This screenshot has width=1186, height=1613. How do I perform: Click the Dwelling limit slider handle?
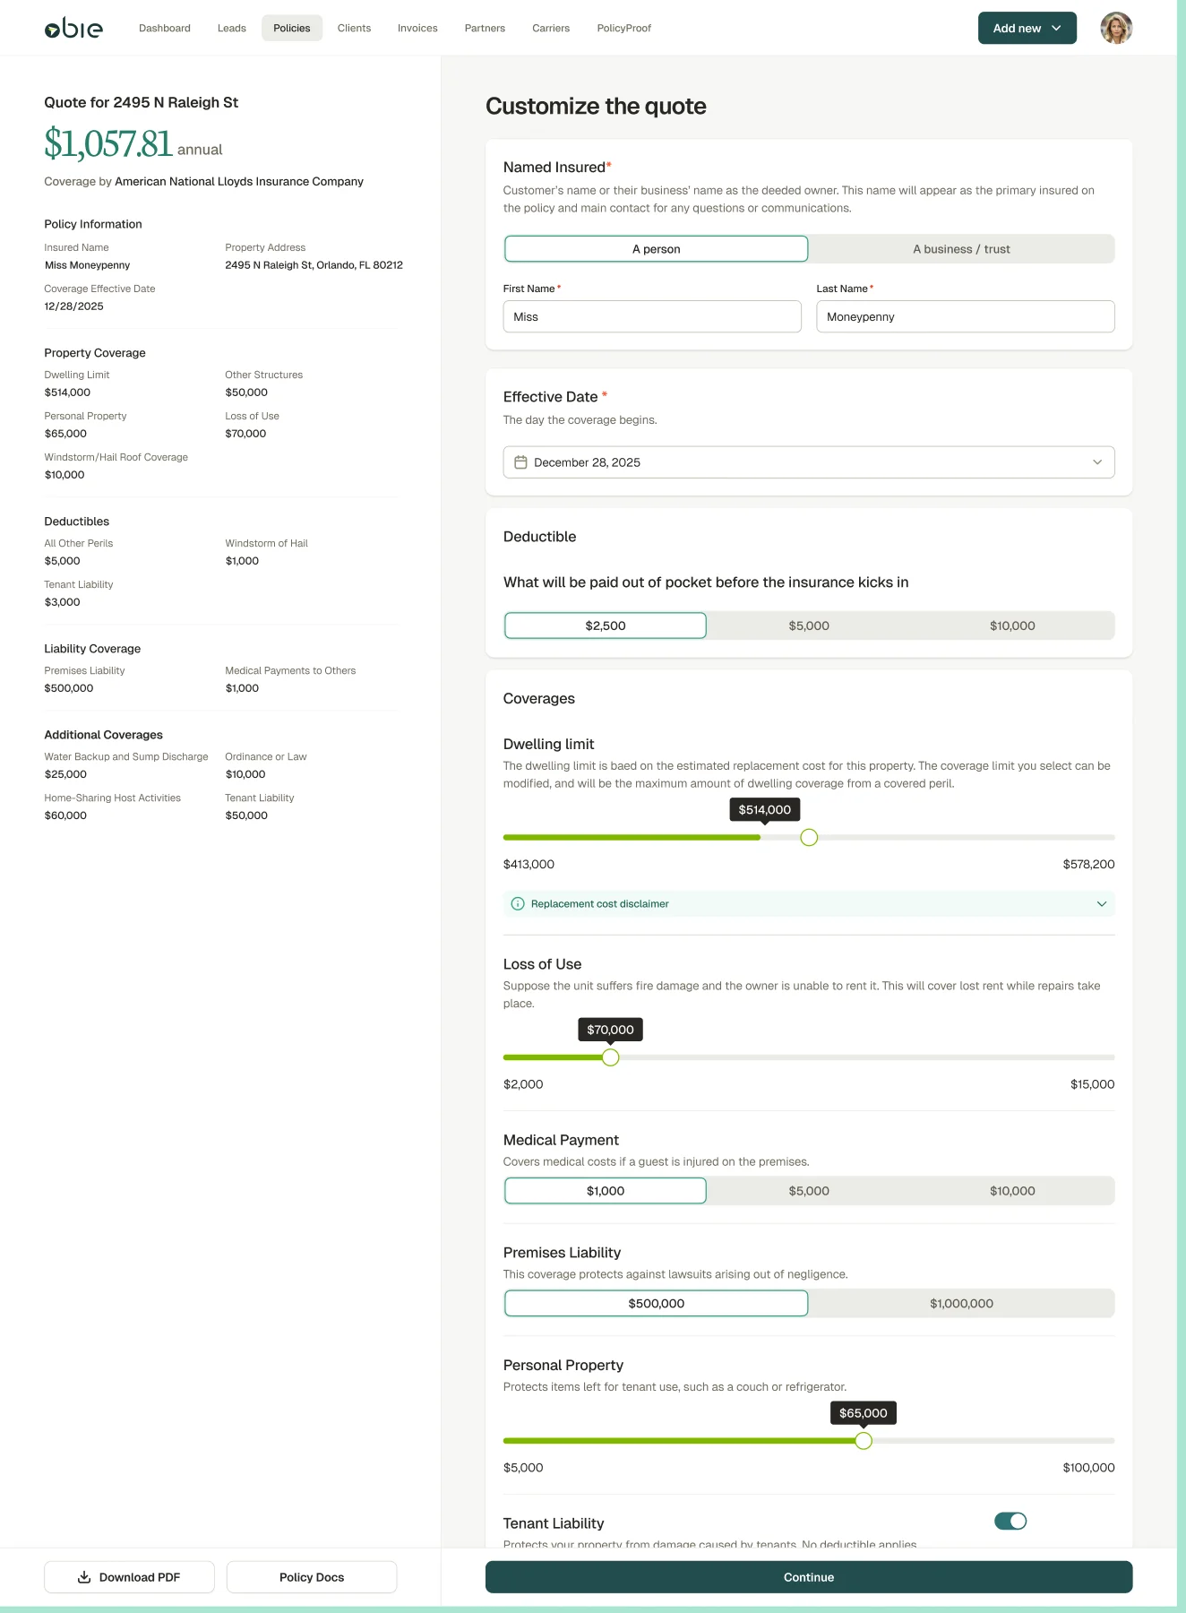click(809, 838)
